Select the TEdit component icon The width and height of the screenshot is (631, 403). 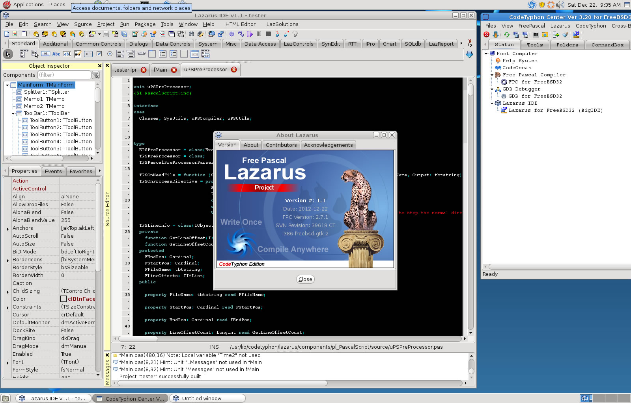[67, 54]
